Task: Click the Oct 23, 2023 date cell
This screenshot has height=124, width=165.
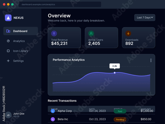Action: 97,119
